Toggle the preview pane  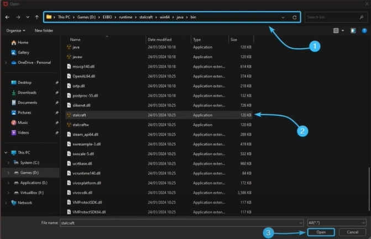(x=353, y=31)
